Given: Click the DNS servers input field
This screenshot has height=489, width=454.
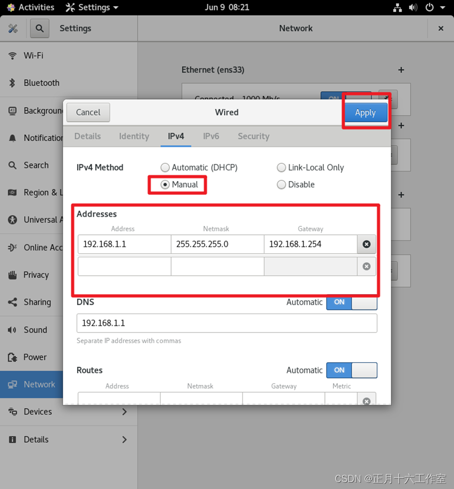Looking at the screenshot, I should (x=227, y=323).
